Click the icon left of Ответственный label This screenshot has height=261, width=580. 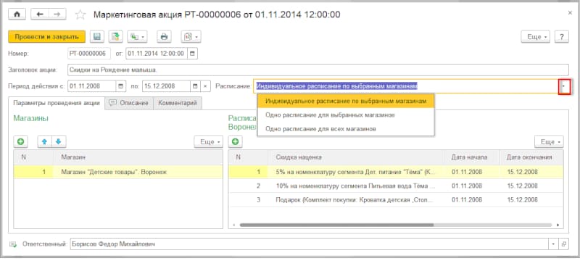13,244
